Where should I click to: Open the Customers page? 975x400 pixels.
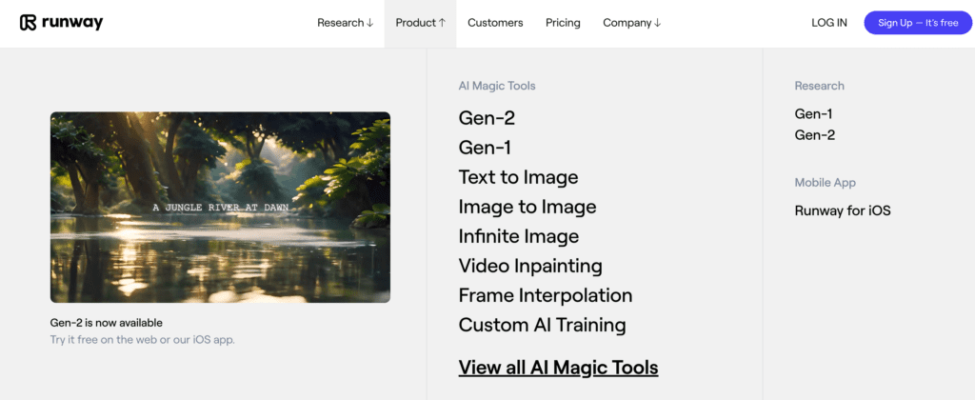point(495,23)
